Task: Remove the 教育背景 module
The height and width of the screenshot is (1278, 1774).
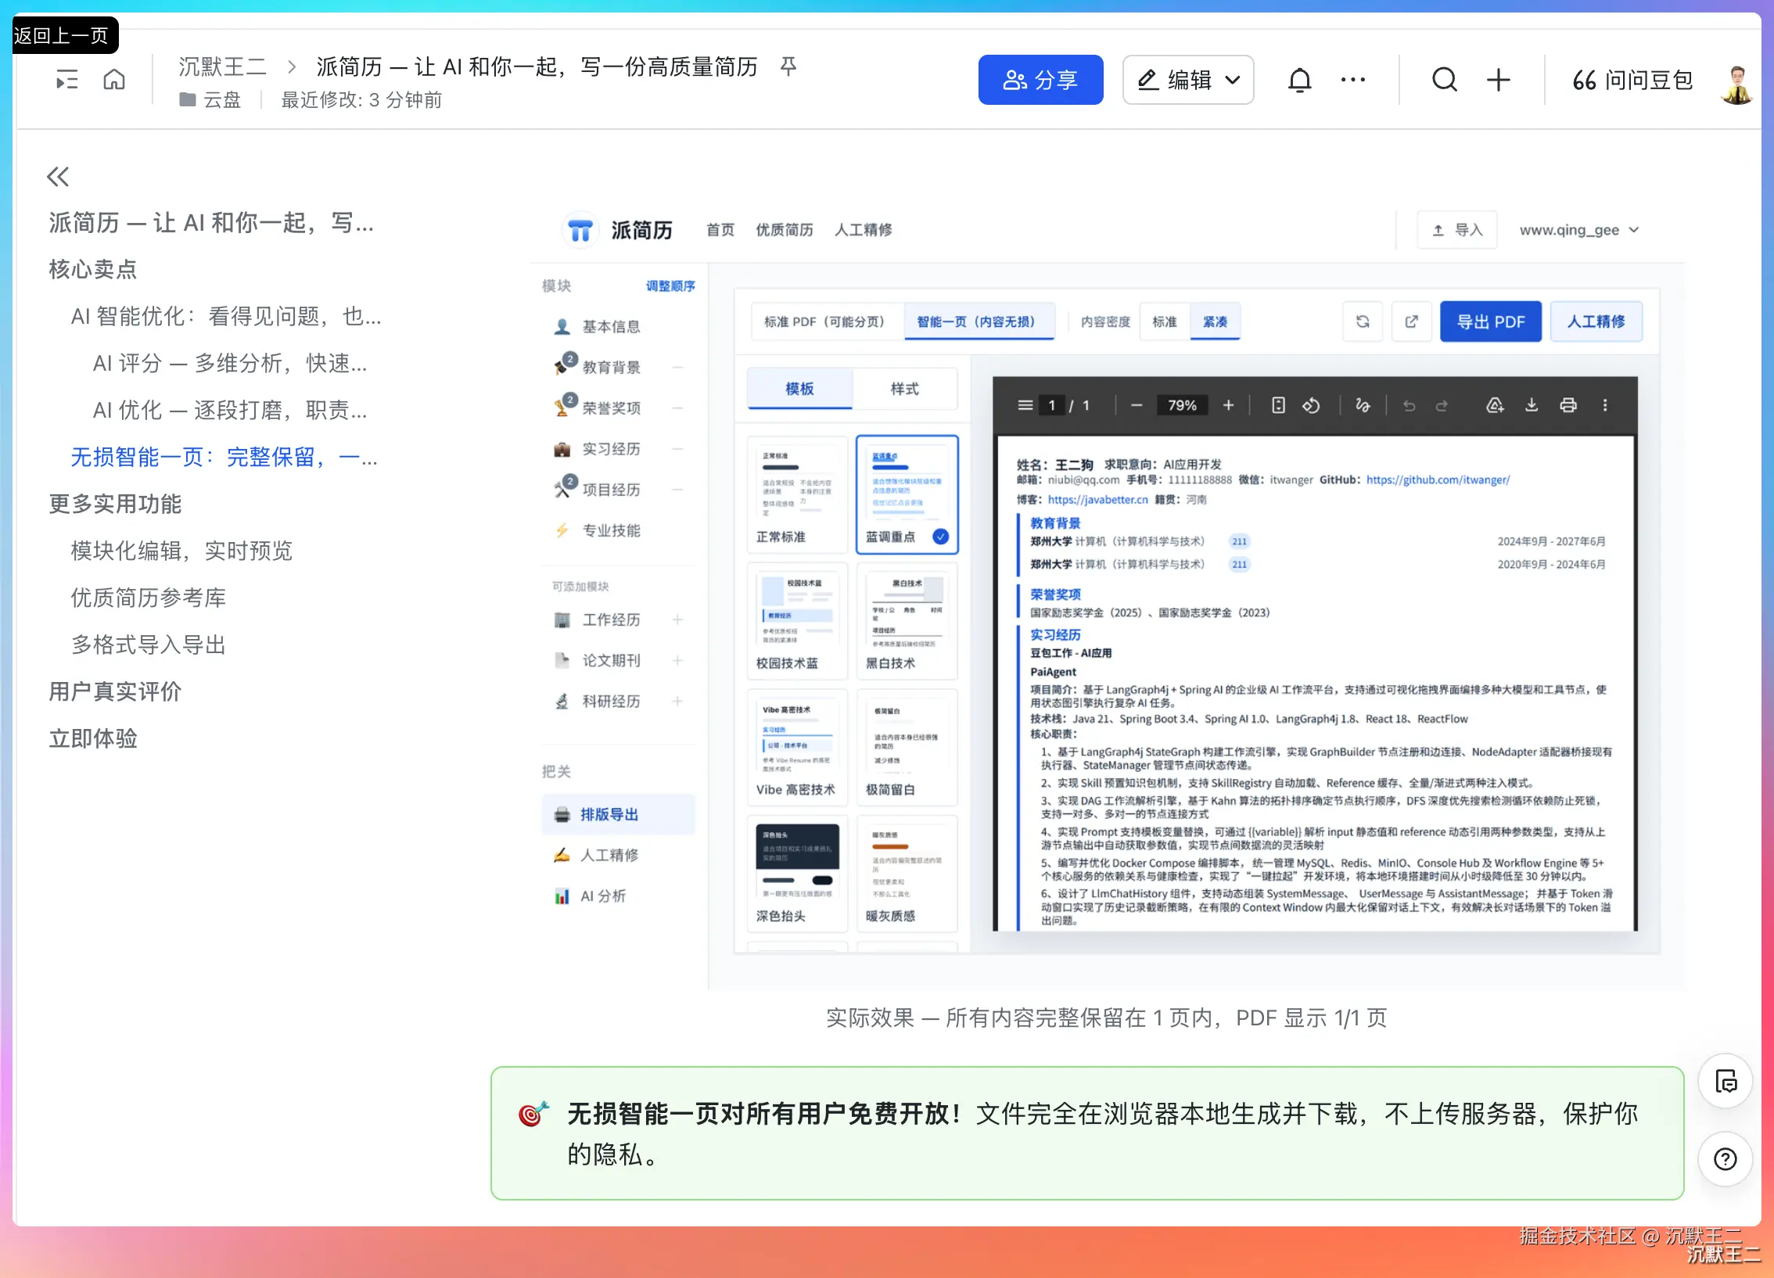Action: coord(677,367)
